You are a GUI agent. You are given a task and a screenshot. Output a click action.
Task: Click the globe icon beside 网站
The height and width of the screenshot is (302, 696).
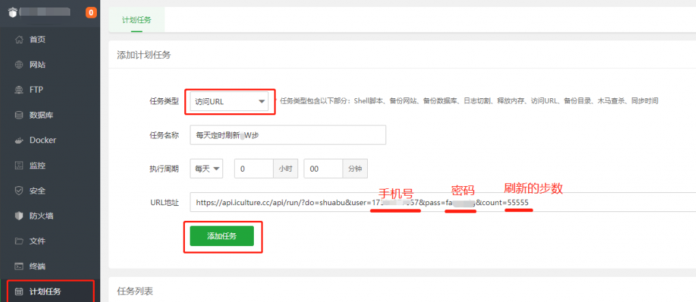(x=18, y=65)
